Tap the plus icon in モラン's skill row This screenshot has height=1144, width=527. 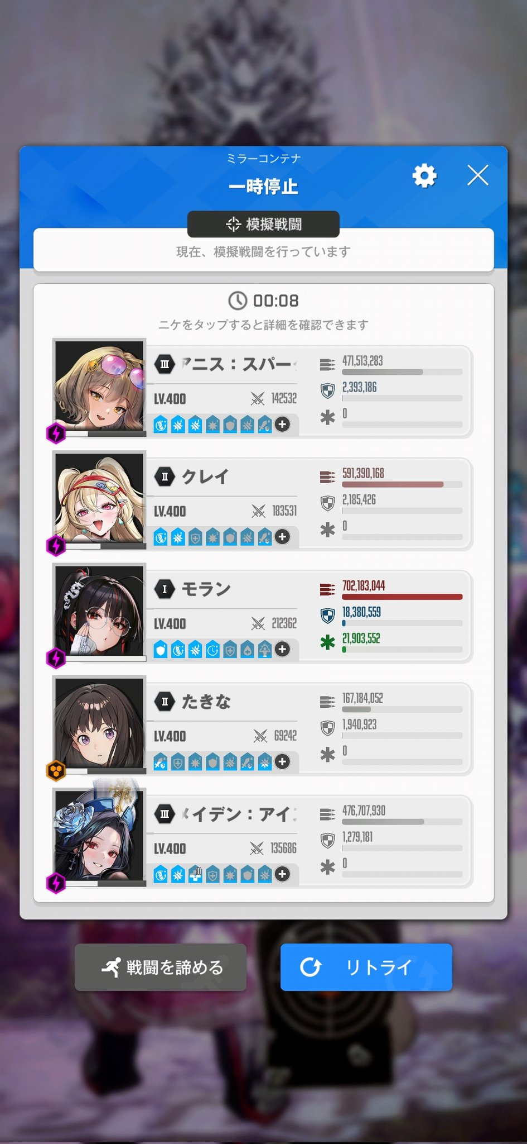[283, 649]
